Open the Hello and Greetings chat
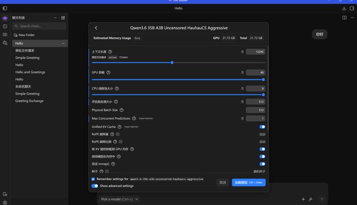The image size is (357, 205). 30,72
